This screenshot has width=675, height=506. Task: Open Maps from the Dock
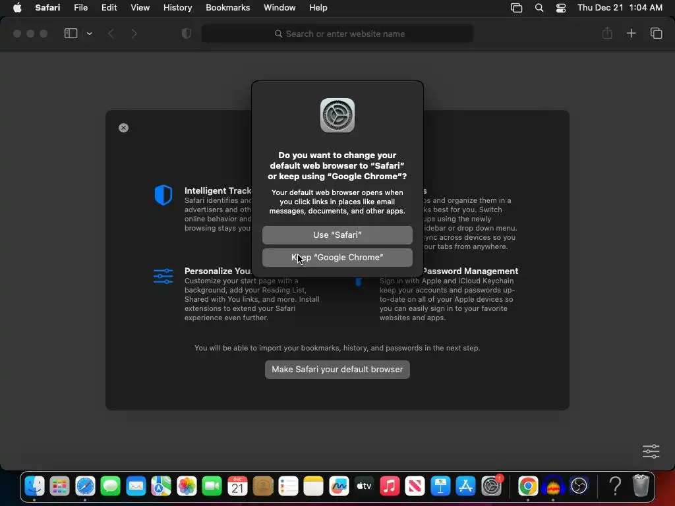click(161, 486)
